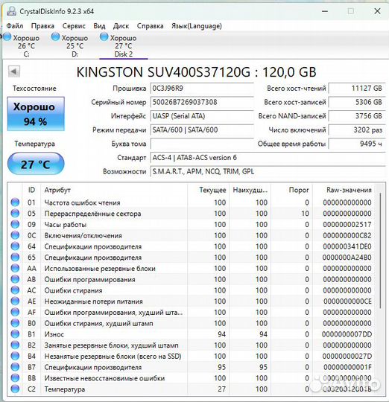Click the Хорошо 94 % health status button
The width and height of the screenshot is (389, 402).
pos(36,114)
